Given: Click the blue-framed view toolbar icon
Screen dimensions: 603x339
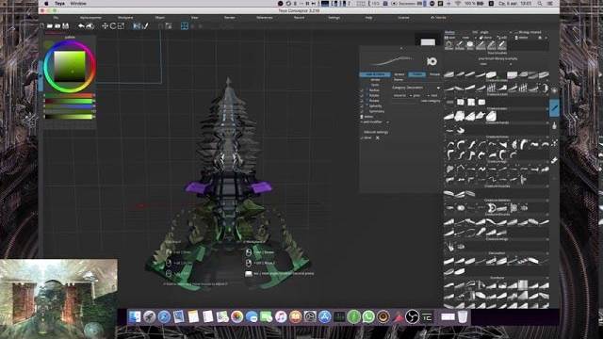Looking at the screenshot, I should [185, 25].
